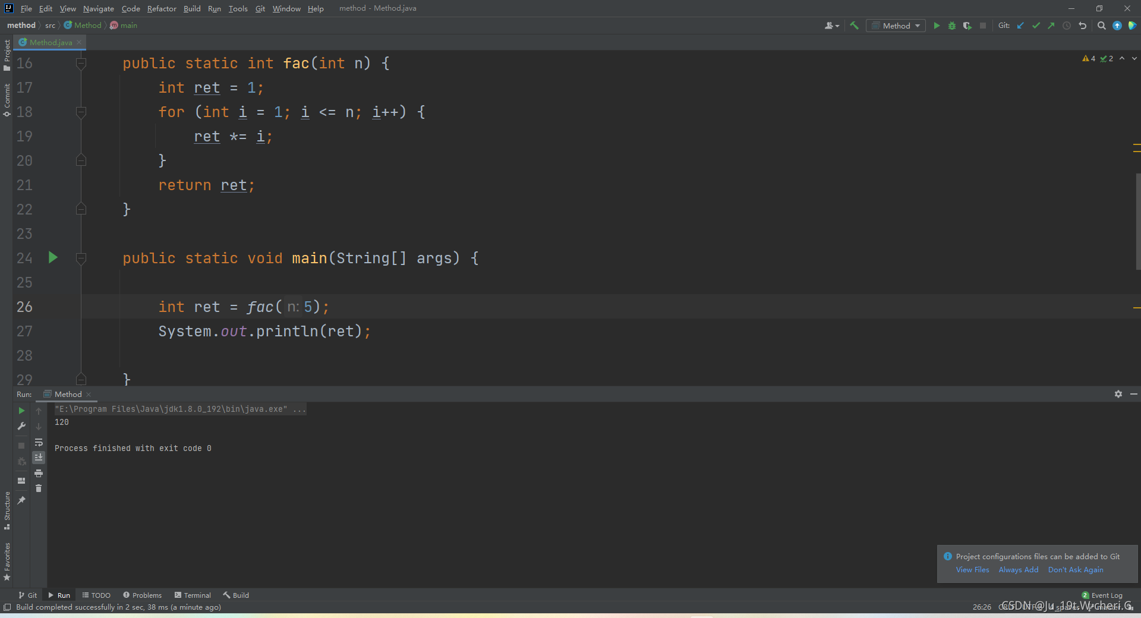Toggle the Commit tool window sidebar
1141x618 pixels.
click(7, 100)
